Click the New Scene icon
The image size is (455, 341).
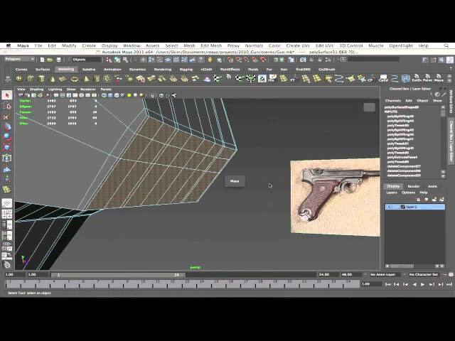point(42,60)
